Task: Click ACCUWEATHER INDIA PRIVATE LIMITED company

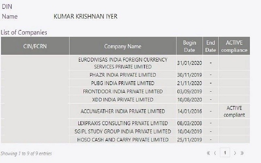Action: click(x=123, y=111)
